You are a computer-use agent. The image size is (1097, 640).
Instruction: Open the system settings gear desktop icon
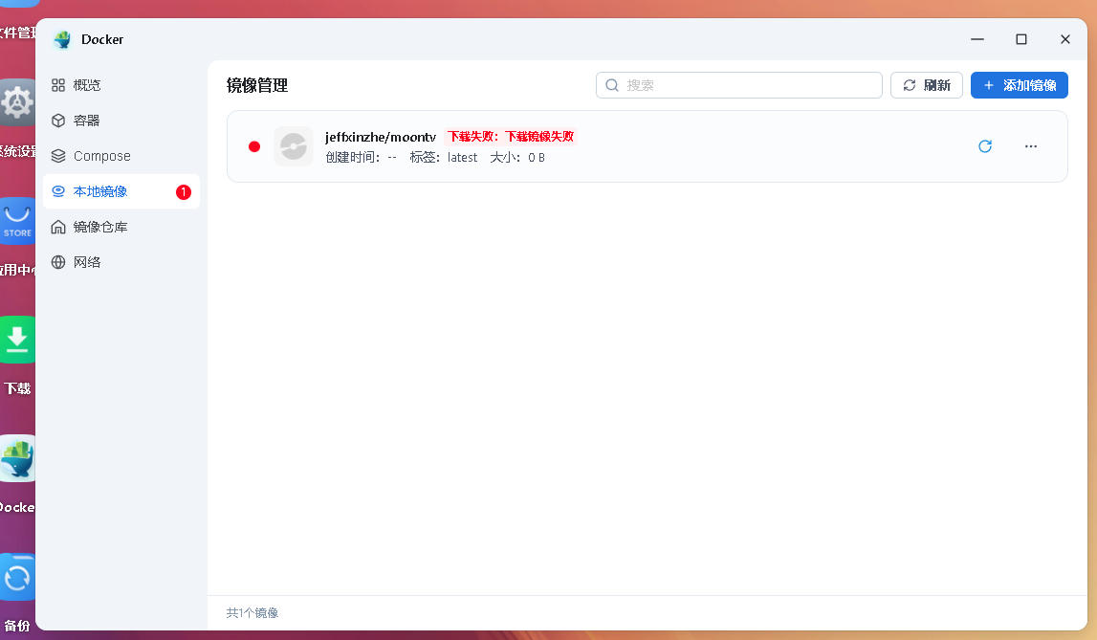tap(17, 102)
